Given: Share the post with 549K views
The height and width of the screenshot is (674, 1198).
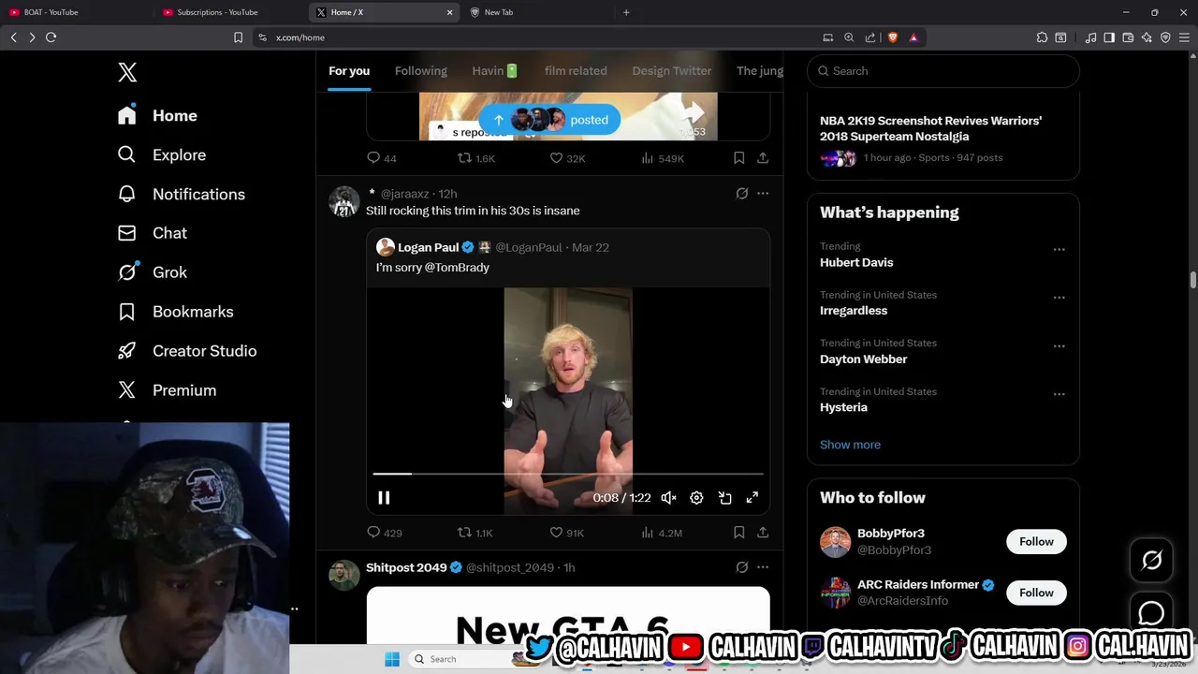Looking at the screenshot, I should 763,158.
